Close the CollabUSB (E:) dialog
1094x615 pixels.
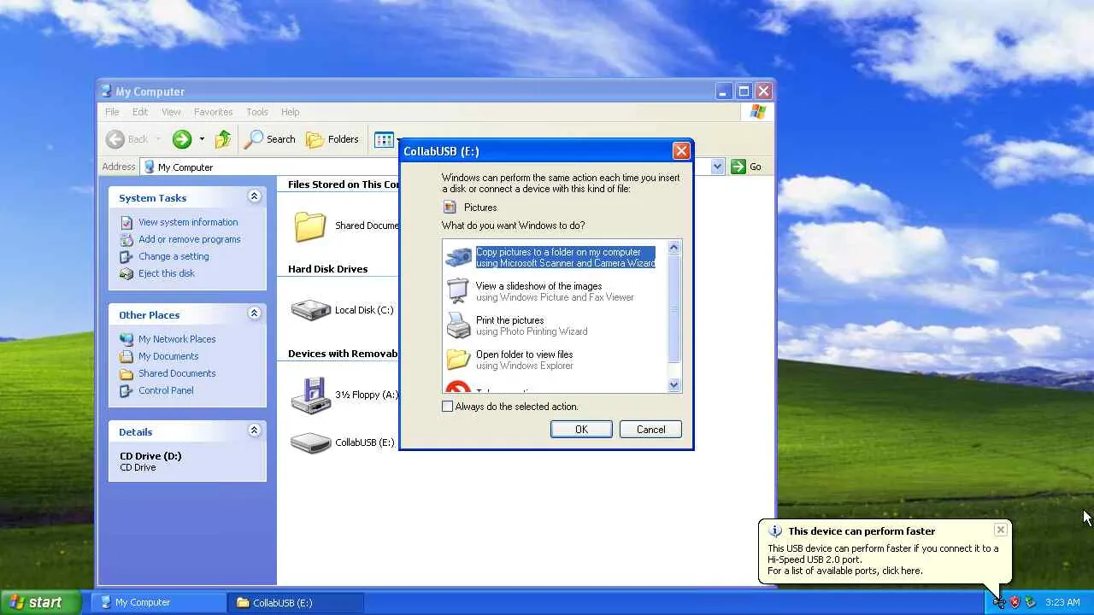[x=681, y=151]
